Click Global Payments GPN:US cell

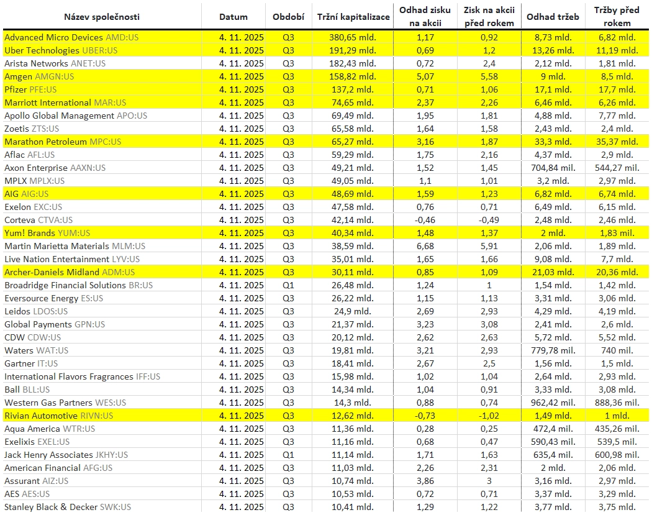(55, 324)
